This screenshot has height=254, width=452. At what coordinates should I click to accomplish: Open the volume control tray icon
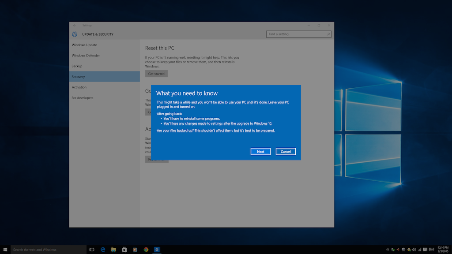[414, 250]
